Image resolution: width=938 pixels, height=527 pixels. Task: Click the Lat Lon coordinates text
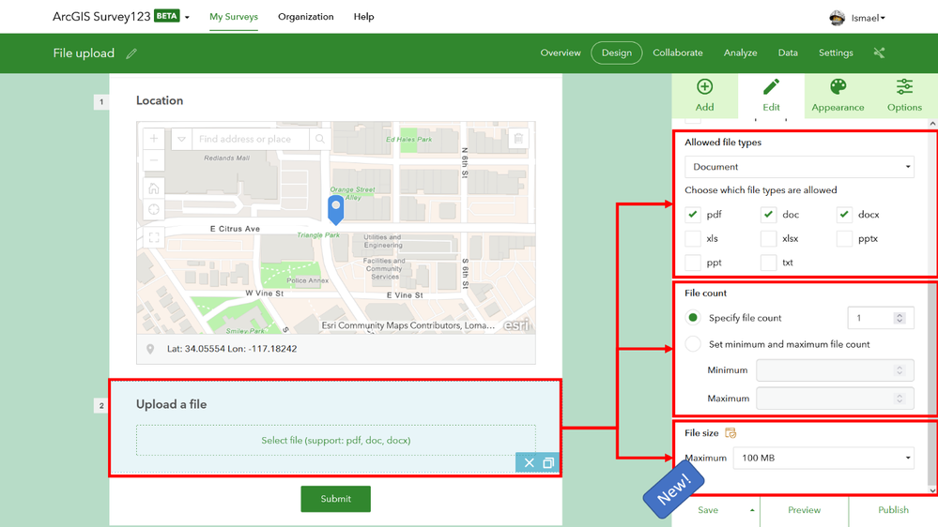coord(232,348)
